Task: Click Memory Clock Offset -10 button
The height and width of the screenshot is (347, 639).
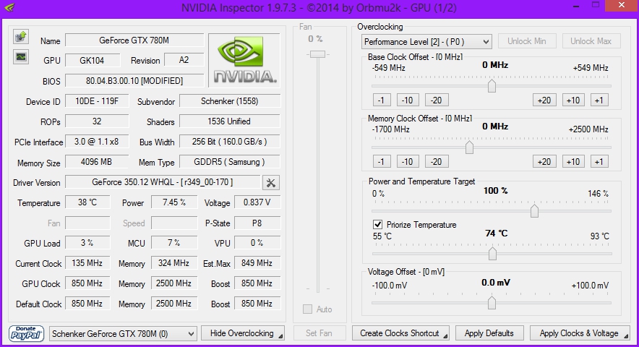Action: (x=408, y=162)
